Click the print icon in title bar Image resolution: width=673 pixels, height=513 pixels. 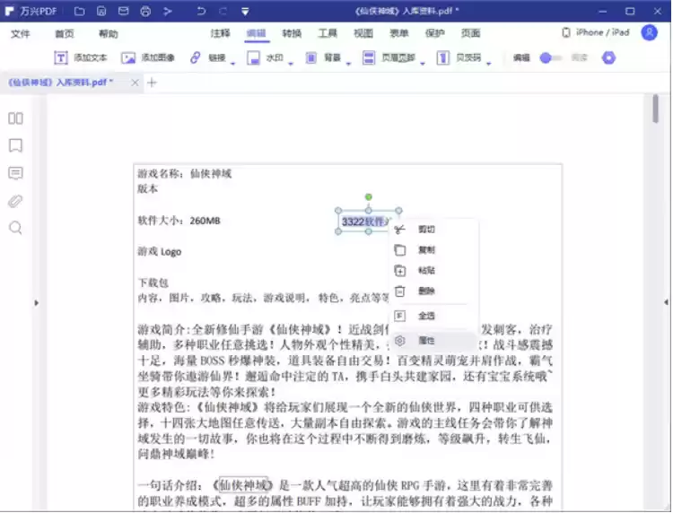coord(145,12)
